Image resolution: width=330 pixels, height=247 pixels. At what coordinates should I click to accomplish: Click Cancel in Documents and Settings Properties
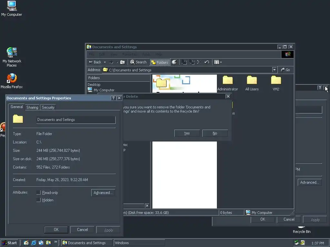(82, 230)
